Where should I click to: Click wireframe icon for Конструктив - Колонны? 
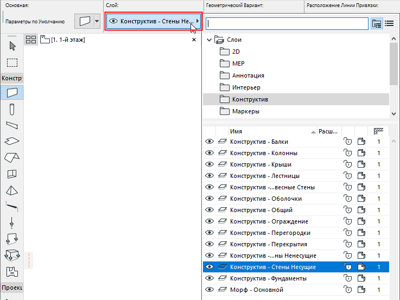(x=361, y=153)
